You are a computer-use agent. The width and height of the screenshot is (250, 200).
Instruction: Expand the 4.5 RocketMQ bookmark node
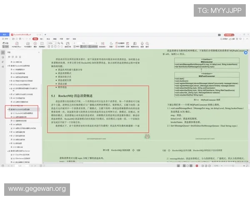(x=10, y=85)
